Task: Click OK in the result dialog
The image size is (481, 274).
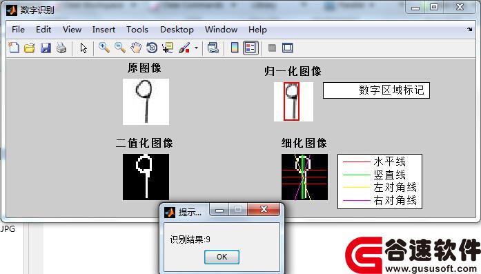Action: pos(222,257)
